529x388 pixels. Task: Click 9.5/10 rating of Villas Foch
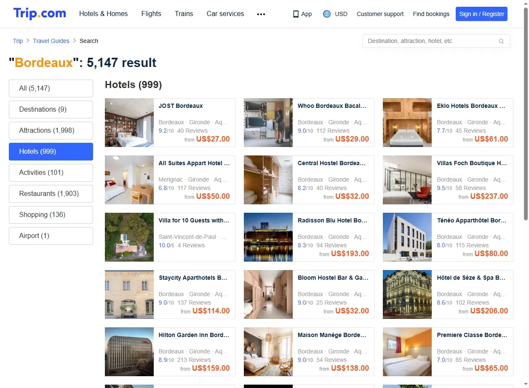coord(444,188)
